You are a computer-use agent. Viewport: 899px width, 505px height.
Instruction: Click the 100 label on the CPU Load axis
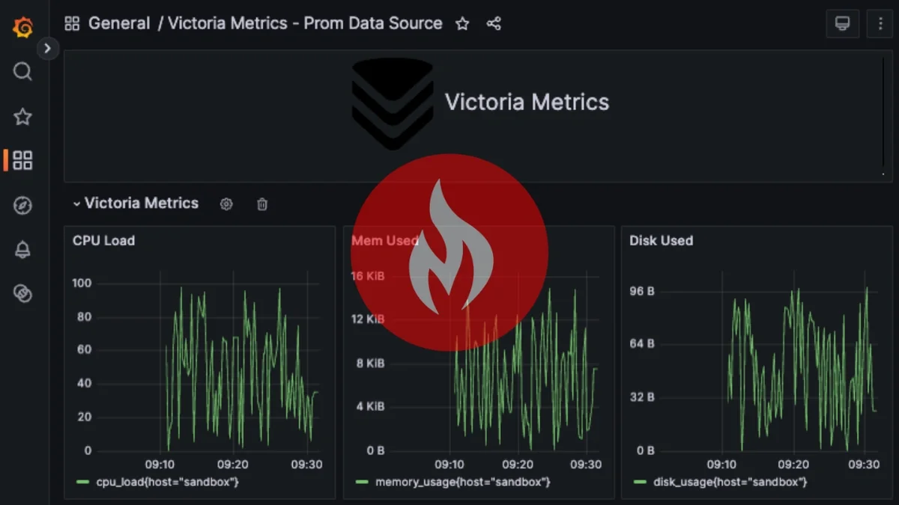click(82, 283)
